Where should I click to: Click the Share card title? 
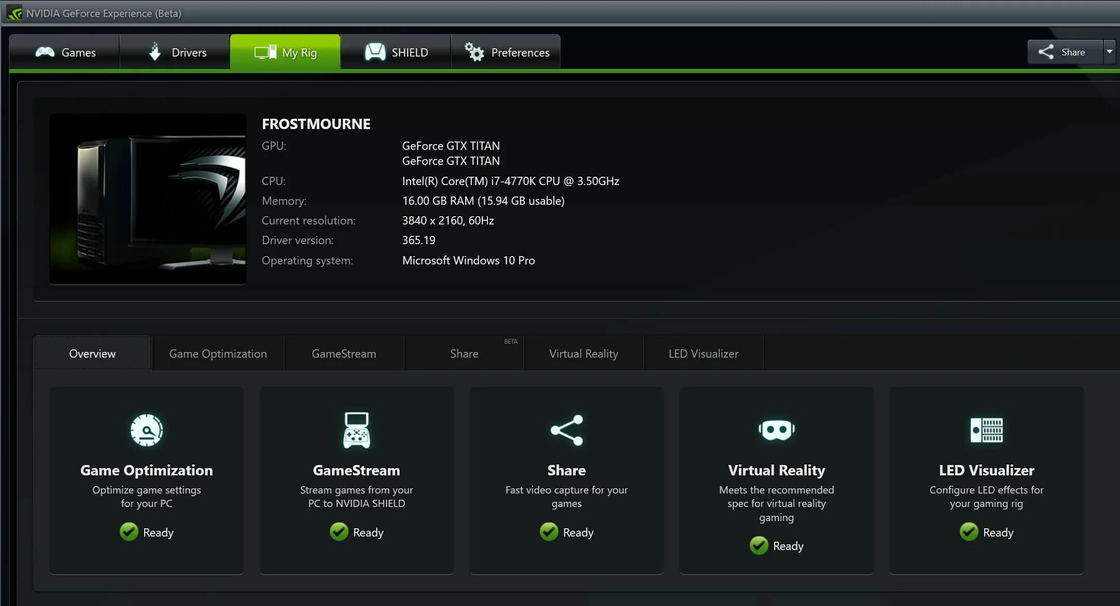pos(567,470)
